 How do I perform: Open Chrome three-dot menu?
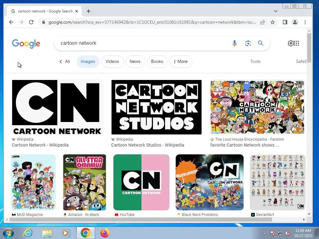point(305,22)
